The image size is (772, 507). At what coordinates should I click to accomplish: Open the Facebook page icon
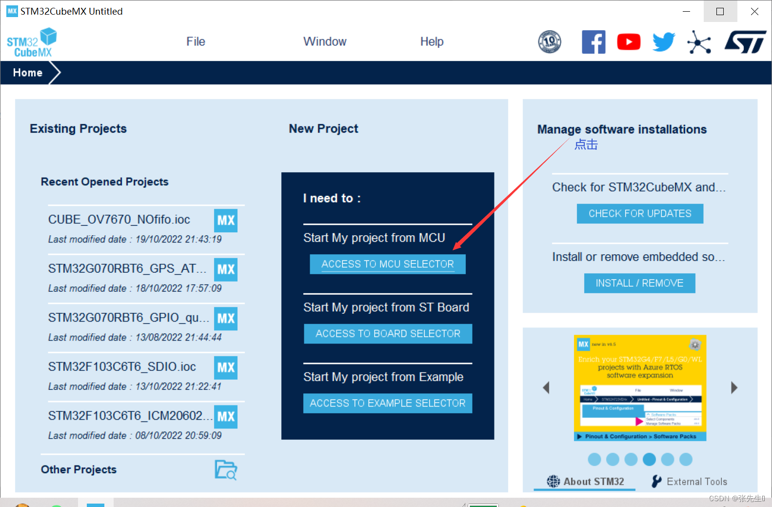[x=594, y=42]
